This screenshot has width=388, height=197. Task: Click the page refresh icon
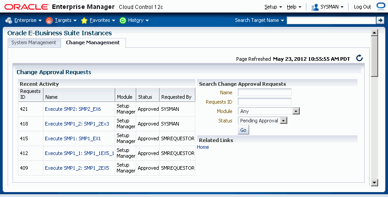[x=359, y=58]
